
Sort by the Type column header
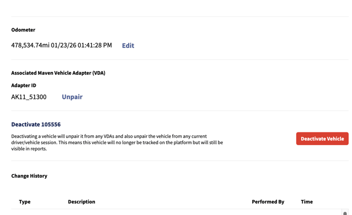point(25,202)
